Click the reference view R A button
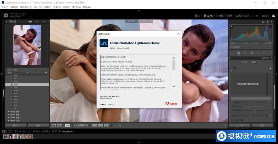This screenshot has height=144, width=278. tap(59, 126)
